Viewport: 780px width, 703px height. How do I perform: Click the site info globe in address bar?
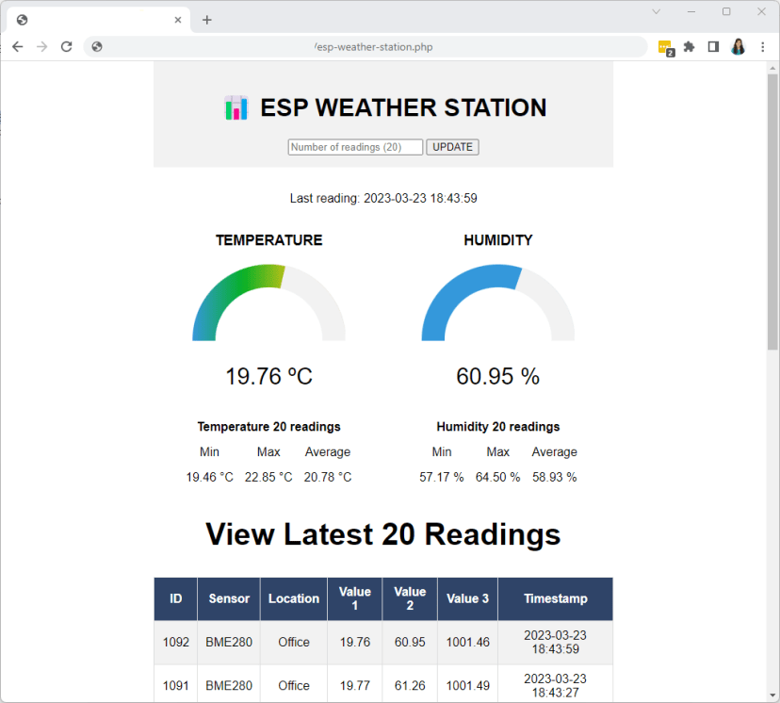[96, 46]
